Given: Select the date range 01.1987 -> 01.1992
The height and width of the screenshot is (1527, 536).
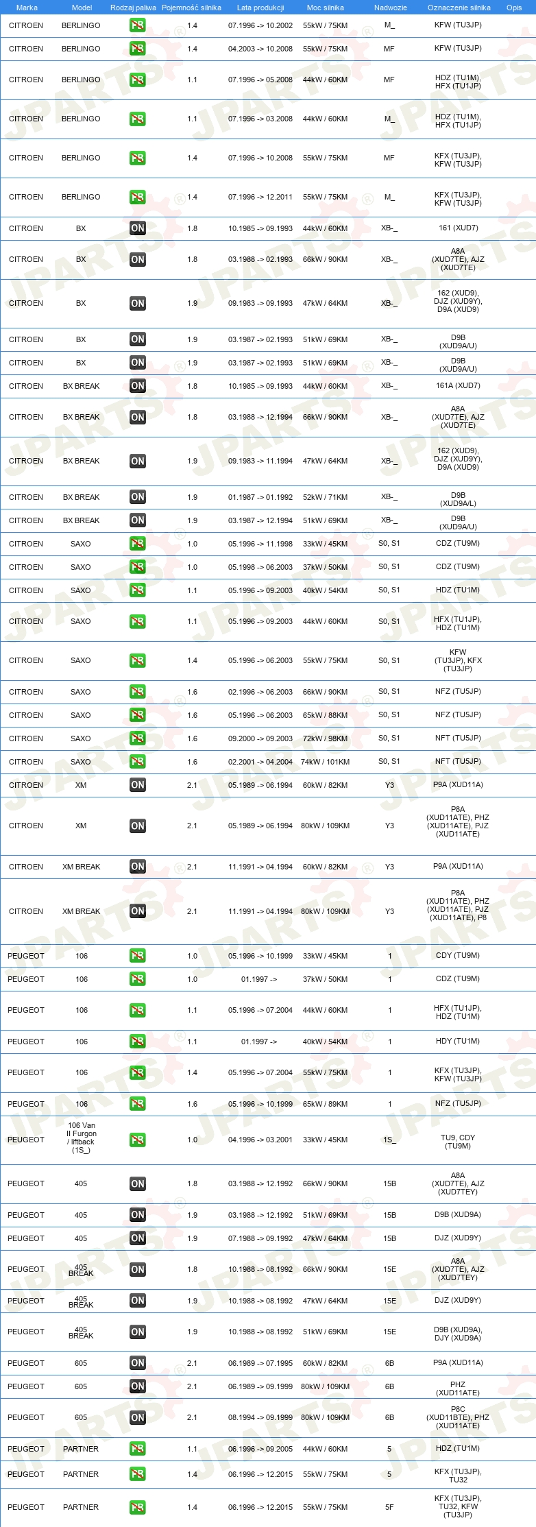Looking at the screenshot, I should pyautogui.click(x=260, y=497).
